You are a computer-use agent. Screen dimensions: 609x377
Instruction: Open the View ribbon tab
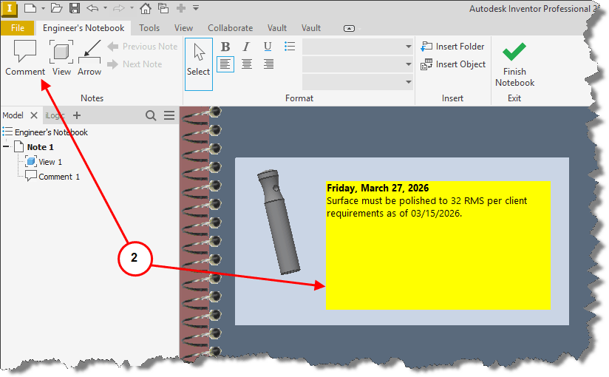click(x=183, y=28)
